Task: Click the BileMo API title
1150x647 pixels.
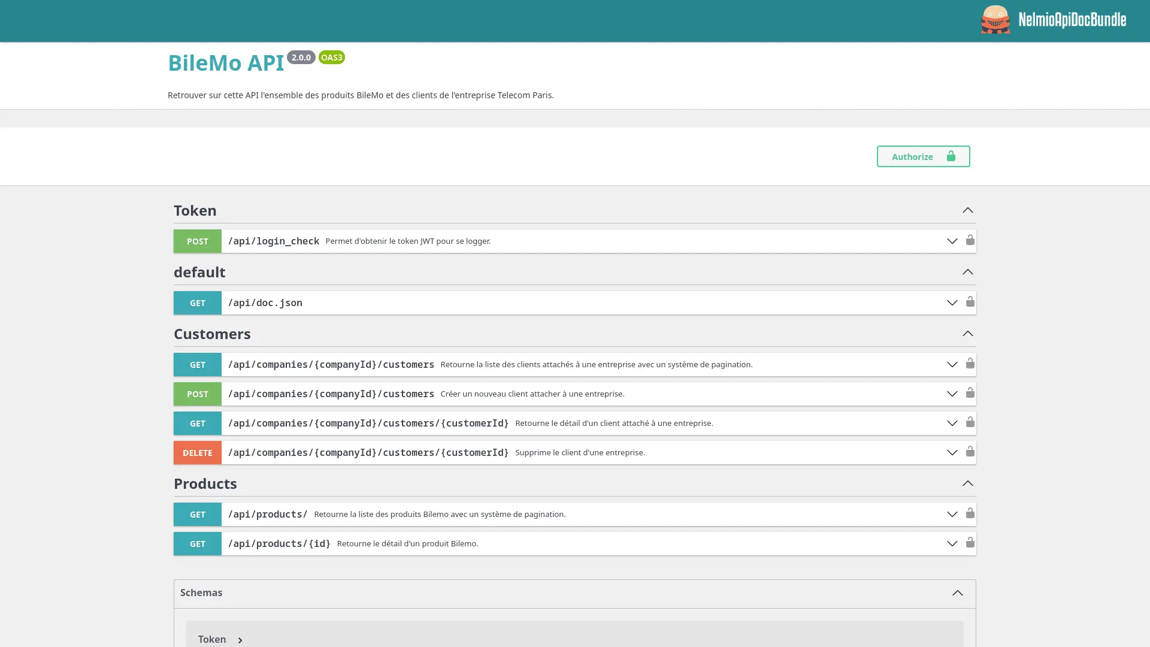Action: [226, 63]
